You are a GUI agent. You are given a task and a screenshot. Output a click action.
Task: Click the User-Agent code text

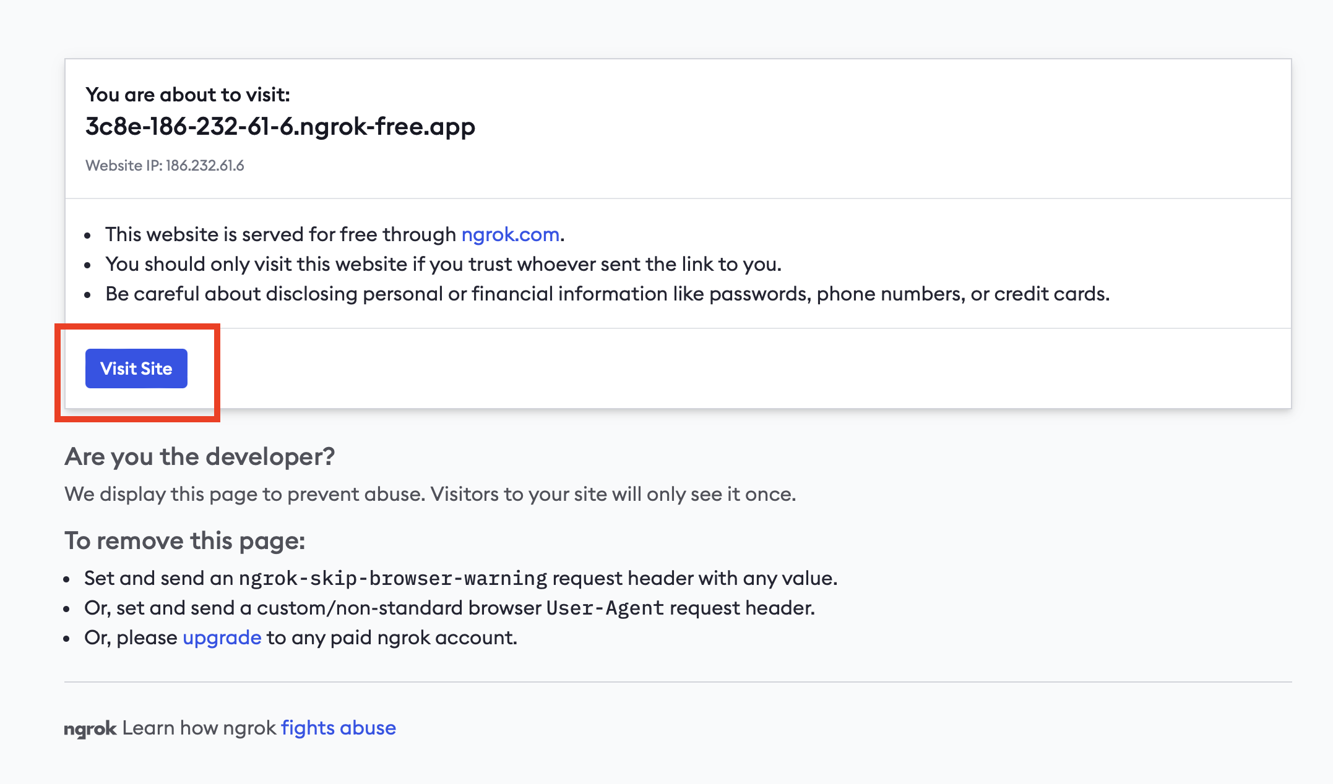coord(605,608)
